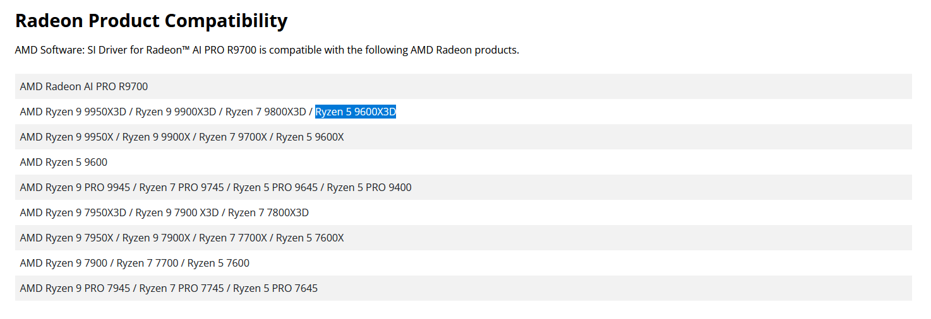Click the Ryzen 7 7800X3D entry
This screenshot has width=931, height=319.
268,213
